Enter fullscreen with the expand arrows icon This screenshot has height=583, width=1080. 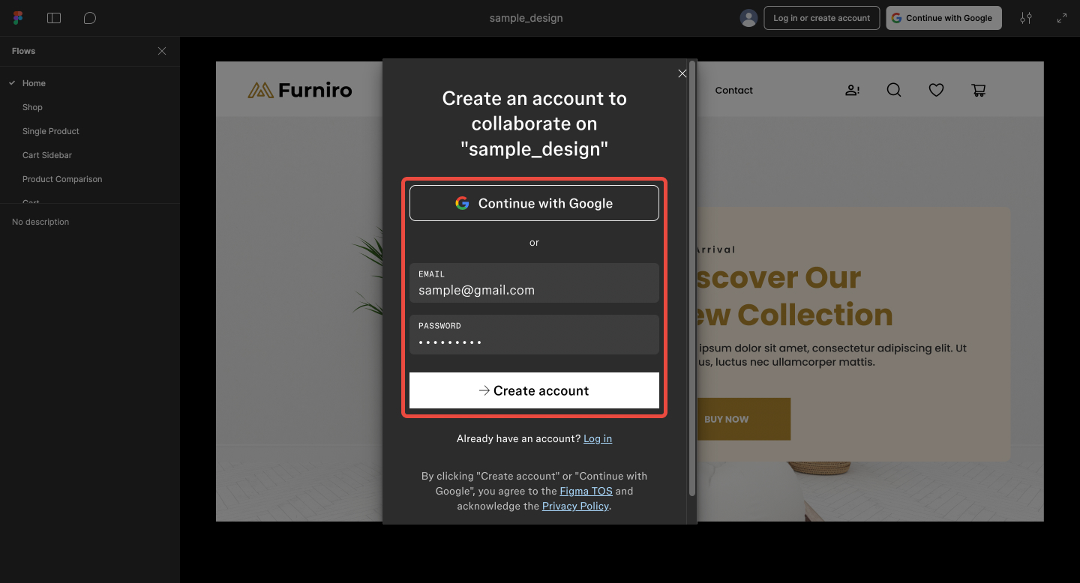point(1062,18)
